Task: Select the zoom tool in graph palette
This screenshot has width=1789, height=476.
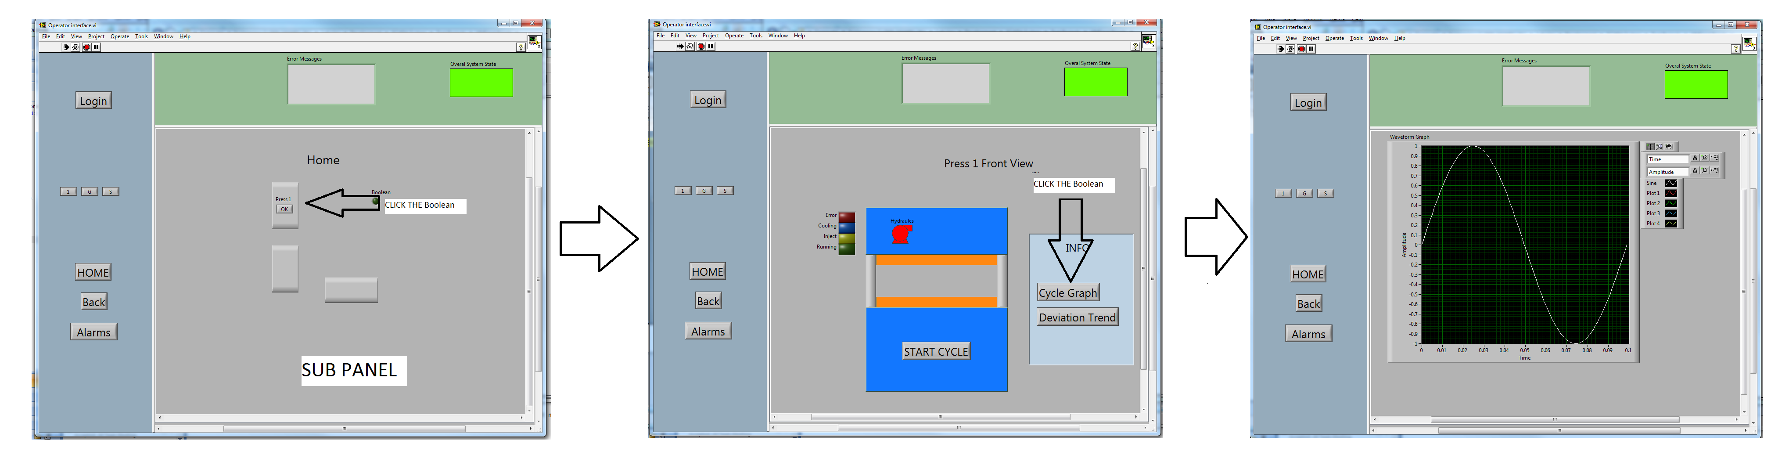Action: (x=1660, y=147)
